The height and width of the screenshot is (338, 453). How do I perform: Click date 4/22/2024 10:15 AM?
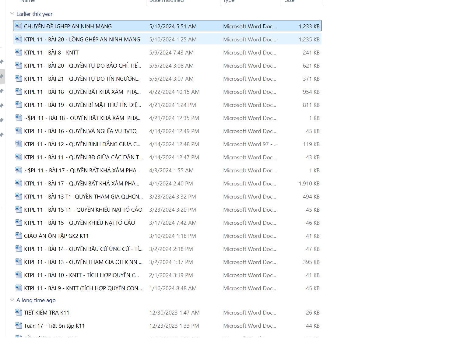coord(174,92)
